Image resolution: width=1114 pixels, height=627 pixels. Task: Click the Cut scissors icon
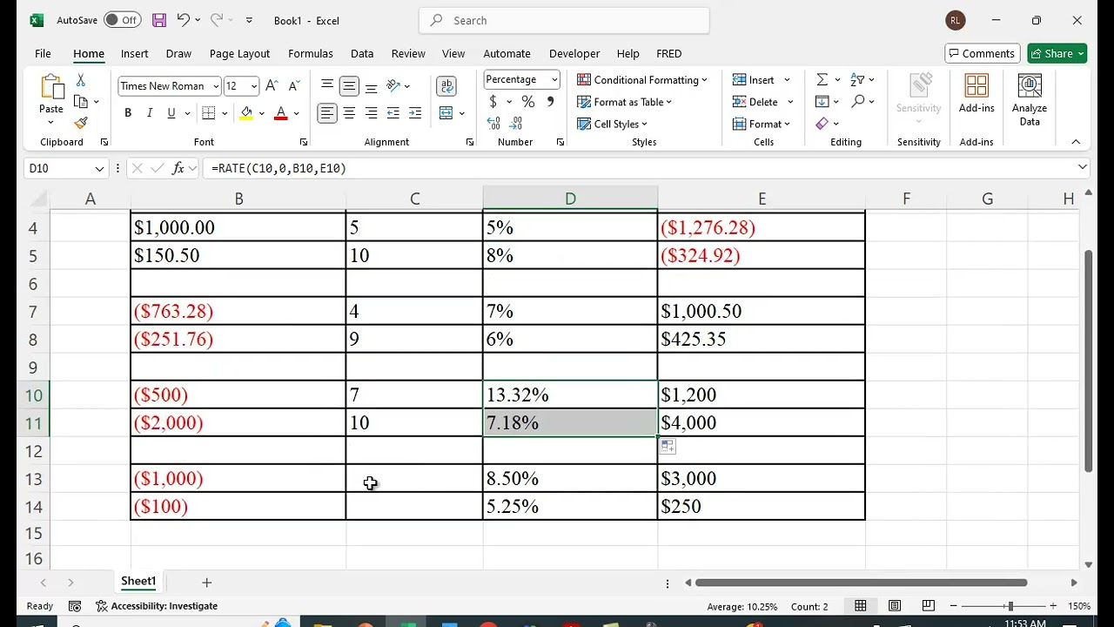coord(81,80)
